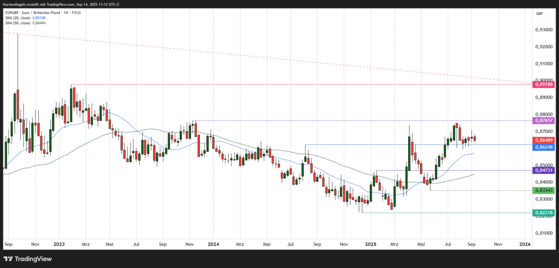Image resolution: width=559 pixels, height=268 pixels.
Task: Click the TradingView logo at bottom left
Action: click(28, 259)
